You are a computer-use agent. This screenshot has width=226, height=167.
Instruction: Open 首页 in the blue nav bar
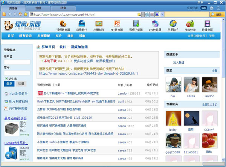tap(11, 36)
